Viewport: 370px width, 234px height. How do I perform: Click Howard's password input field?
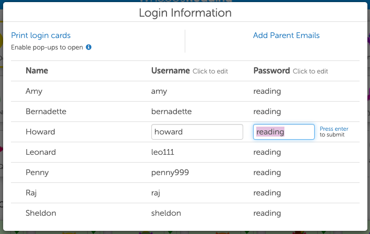pyautogui.click(x=283, y=132)
